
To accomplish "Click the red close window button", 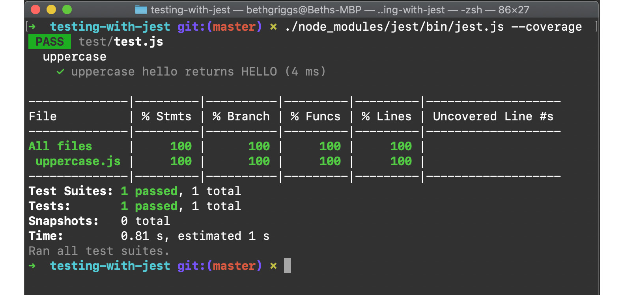I will pyautogui.click(x=35, y=9).
